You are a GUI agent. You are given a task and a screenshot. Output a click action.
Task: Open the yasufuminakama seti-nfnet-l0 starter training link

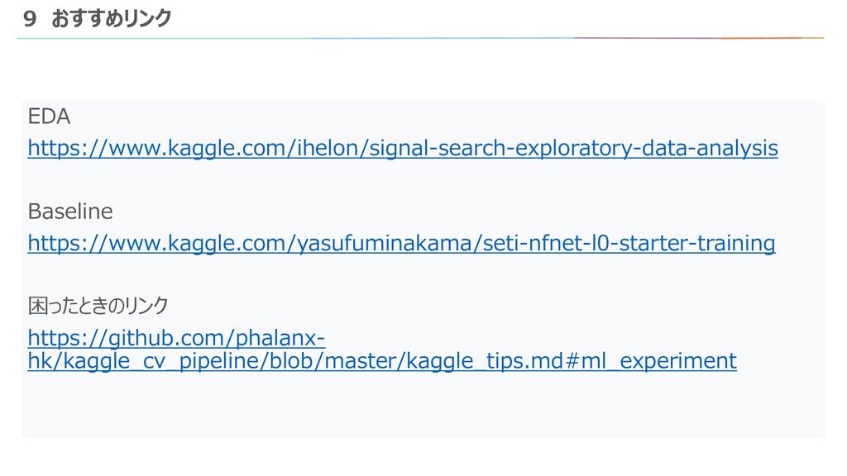tap(401, 244)
